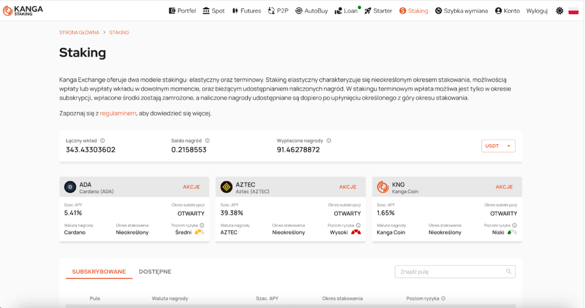Expand AKCJE menu on the AZTEC card
The height and width of the screenshot is (308, 585).
[x=347, y=187]
